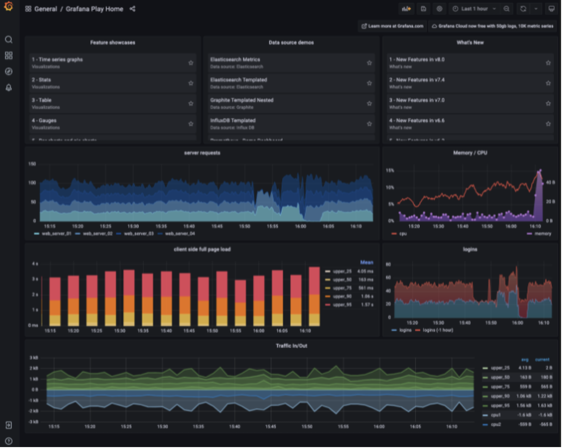Click the Sign in sidebar icon
This screenshot has height=448, width=562.
click(x=8, y=425)
